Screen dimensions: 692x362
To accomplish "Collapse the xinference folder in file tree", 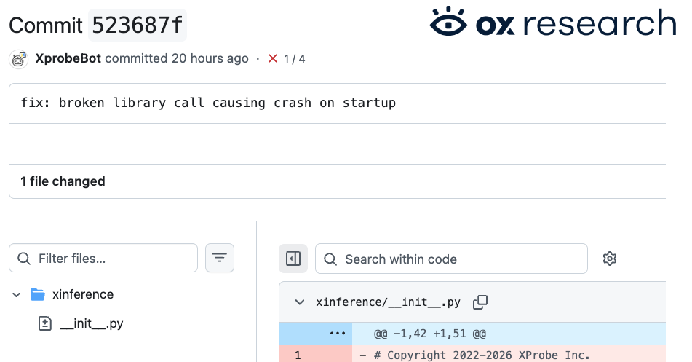I will 16,295.
